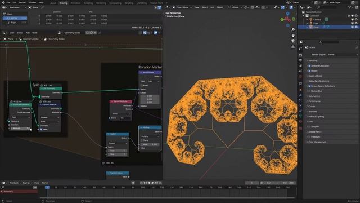
Task: Open outliner filter funnel dropdown
Action: pos(350,7)
